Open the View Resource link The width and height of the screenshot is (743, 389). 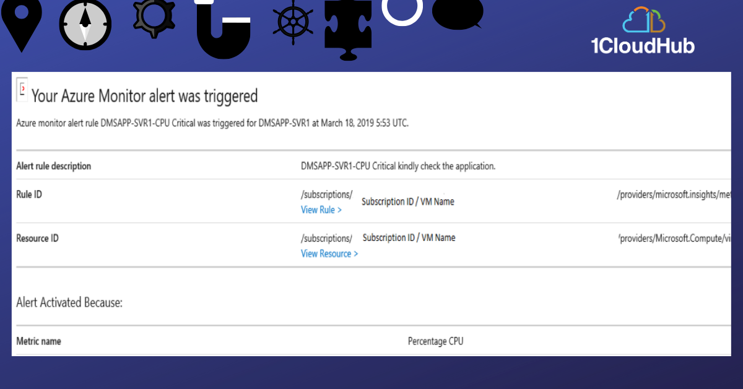(x=329, y=254)
